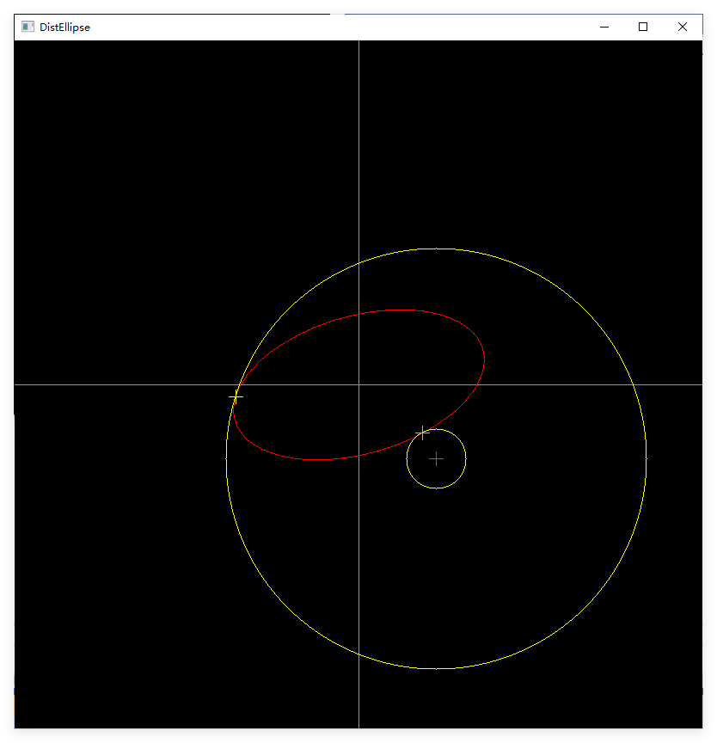The image size is (717, 743).
Task: Click the rightmost tip of the red ellipse
Action: click(x=484, y=355)
